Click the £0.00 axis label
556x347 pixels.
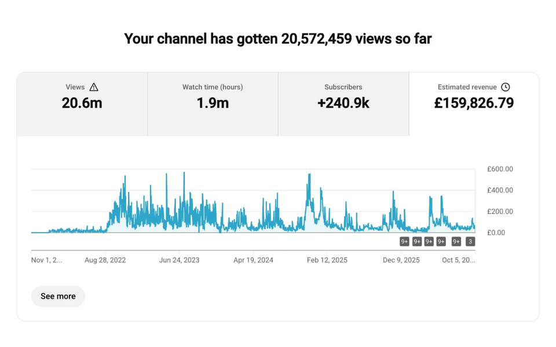point(496,232)
